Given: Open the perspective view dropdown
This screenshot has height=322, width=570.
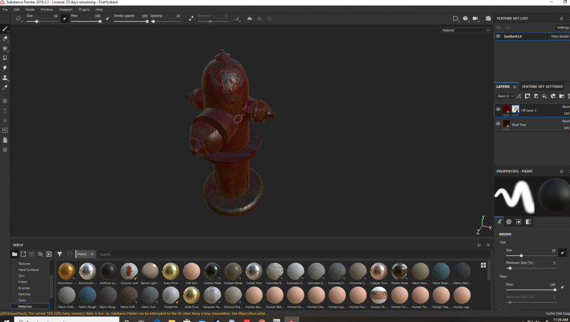Looking at the screenshot, I should tap(456, 18).
